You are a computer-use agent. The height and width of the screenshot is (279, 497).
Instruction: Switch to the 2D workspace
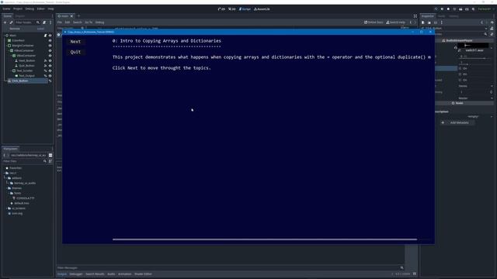pos(221,9)
